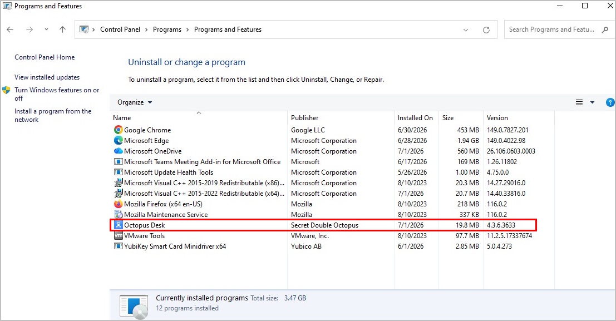The image size is (616, 321).
Task: Click the Microsoft Update Health Tools icon
Action: (119, 172)
